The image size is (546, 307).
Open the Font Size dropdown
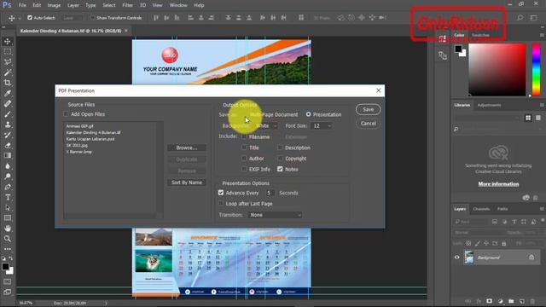click(x=321, y=125)
